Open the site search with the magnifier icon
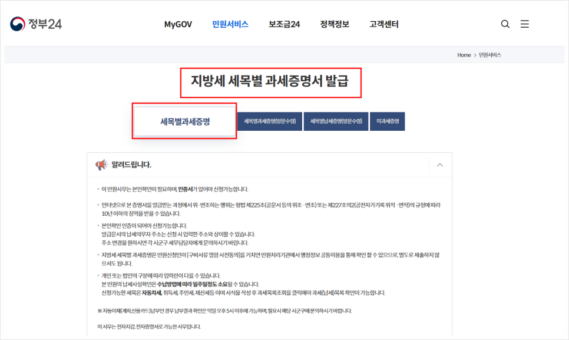 505,24
